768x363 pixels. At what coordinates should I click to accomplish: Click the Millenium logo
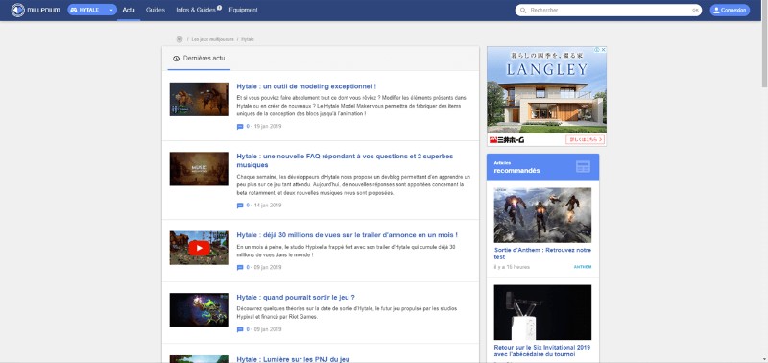click(x=36, y=10)
